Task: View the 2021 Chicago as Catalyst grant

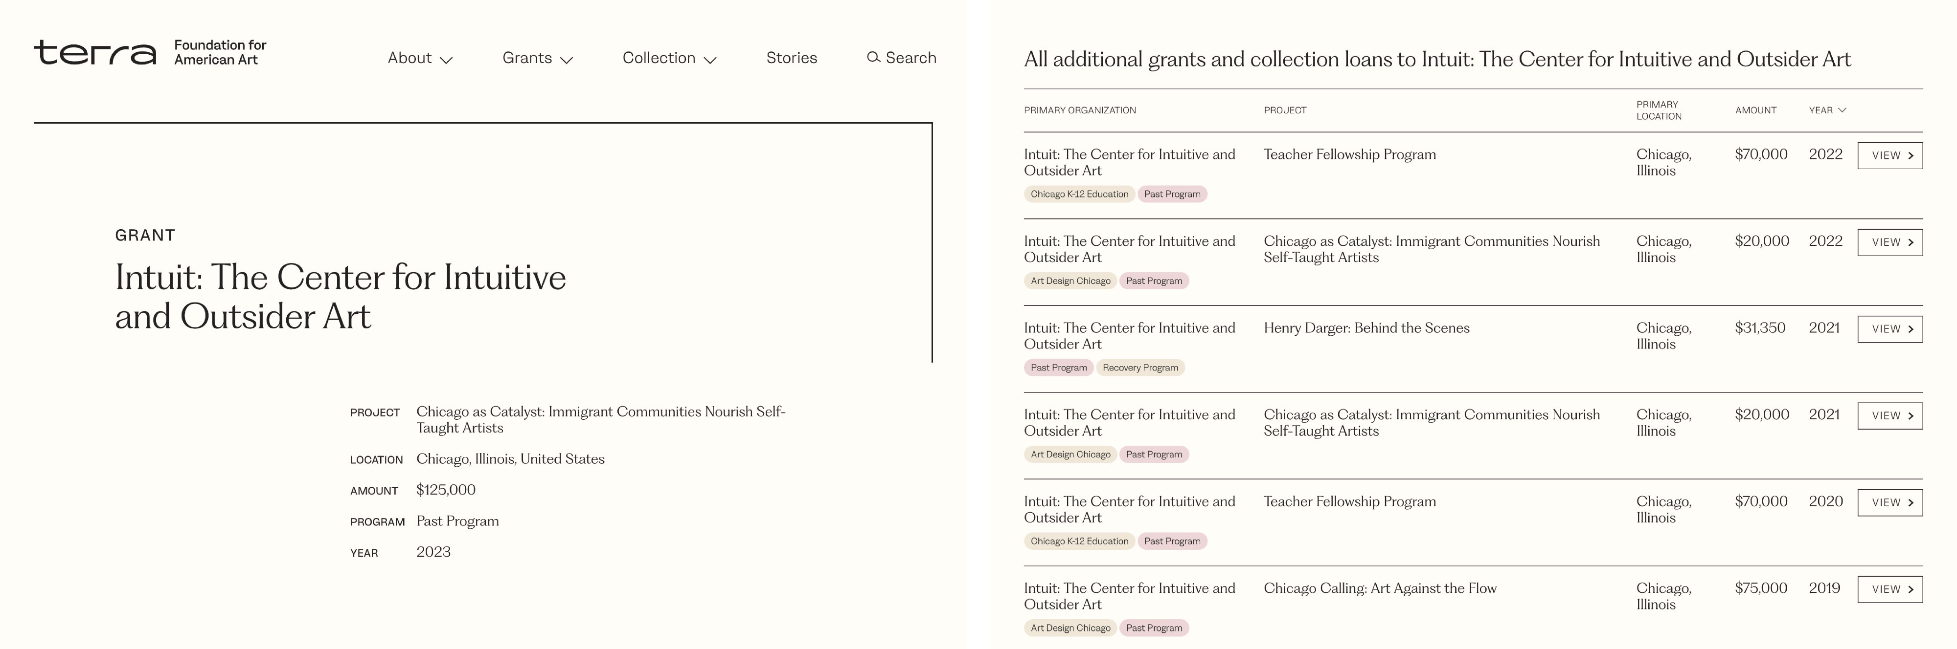Action: 1889,416
